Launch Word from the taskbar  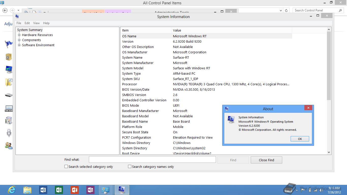point(43,190)
